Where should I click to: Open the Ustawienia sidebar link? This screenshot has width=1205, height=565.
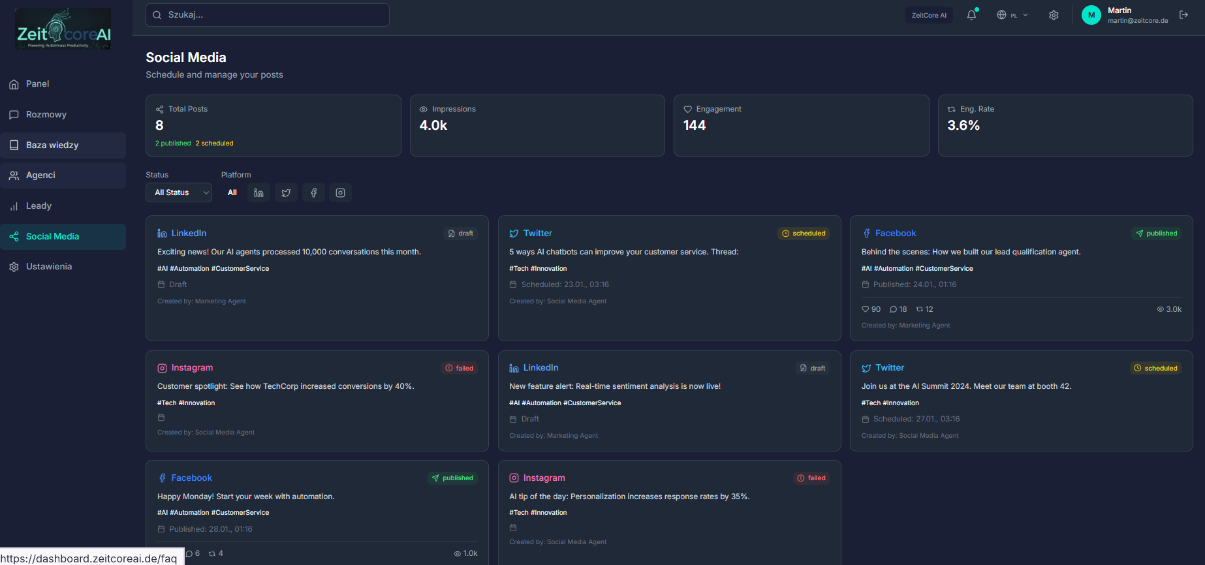tap(49, 267)
